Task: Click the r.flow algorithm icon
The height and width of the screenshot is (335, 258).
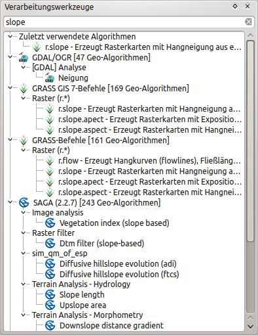Action: tap(50, 161)
